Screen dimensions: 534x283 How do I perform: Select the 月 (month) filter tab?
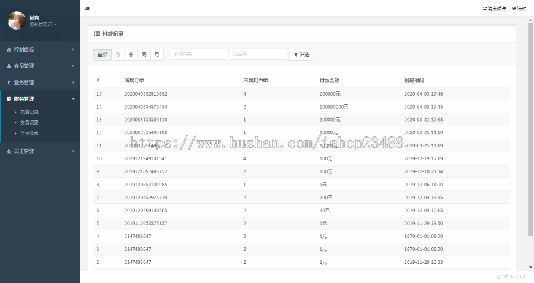click(x=157, y=55)
